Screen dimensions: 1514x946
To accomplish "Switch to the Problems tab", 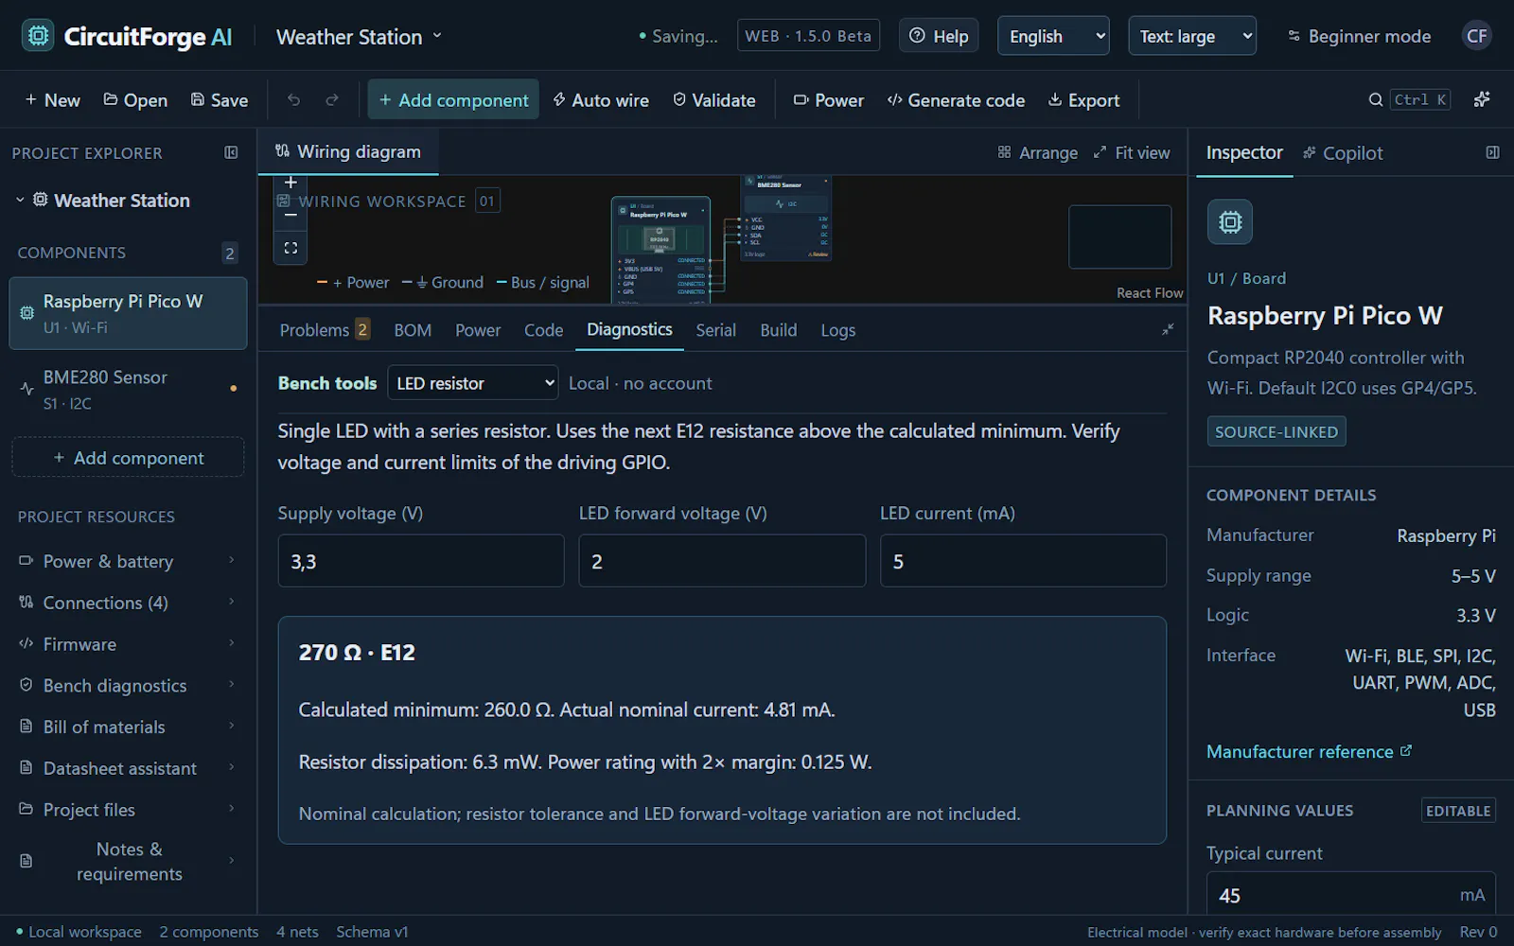I will point(325,329).
